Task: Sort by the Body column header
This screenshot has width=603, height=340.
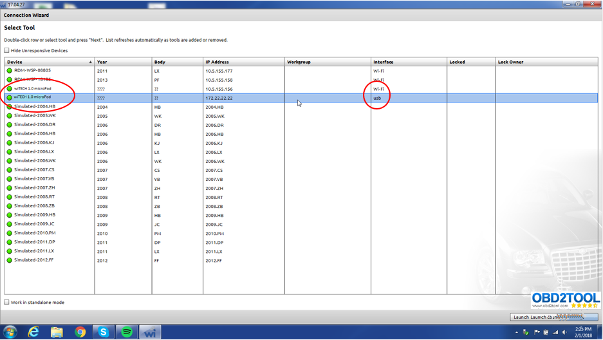Action: tap(177, 62)
